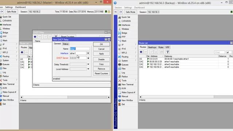
Task: Click Cancel in New DHCP Relay dialog
Action: [101, 49]
